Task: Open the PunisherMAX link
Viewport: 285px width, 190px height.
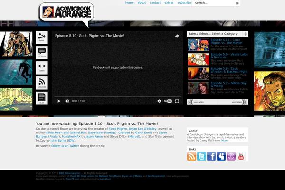Action: click(x=71, y=136)
